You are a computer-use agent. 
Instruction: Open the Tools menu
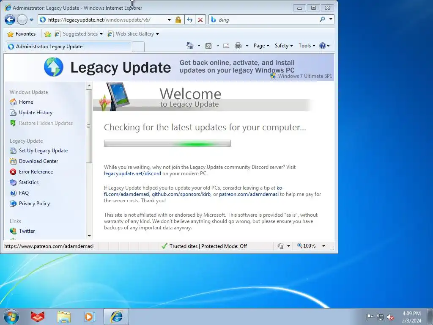click(x=307, y=46)
